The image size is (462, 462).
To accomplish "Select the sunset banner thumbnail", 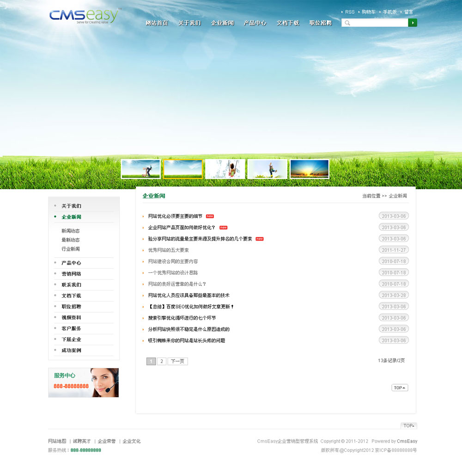I will click(x=309, y=169).
